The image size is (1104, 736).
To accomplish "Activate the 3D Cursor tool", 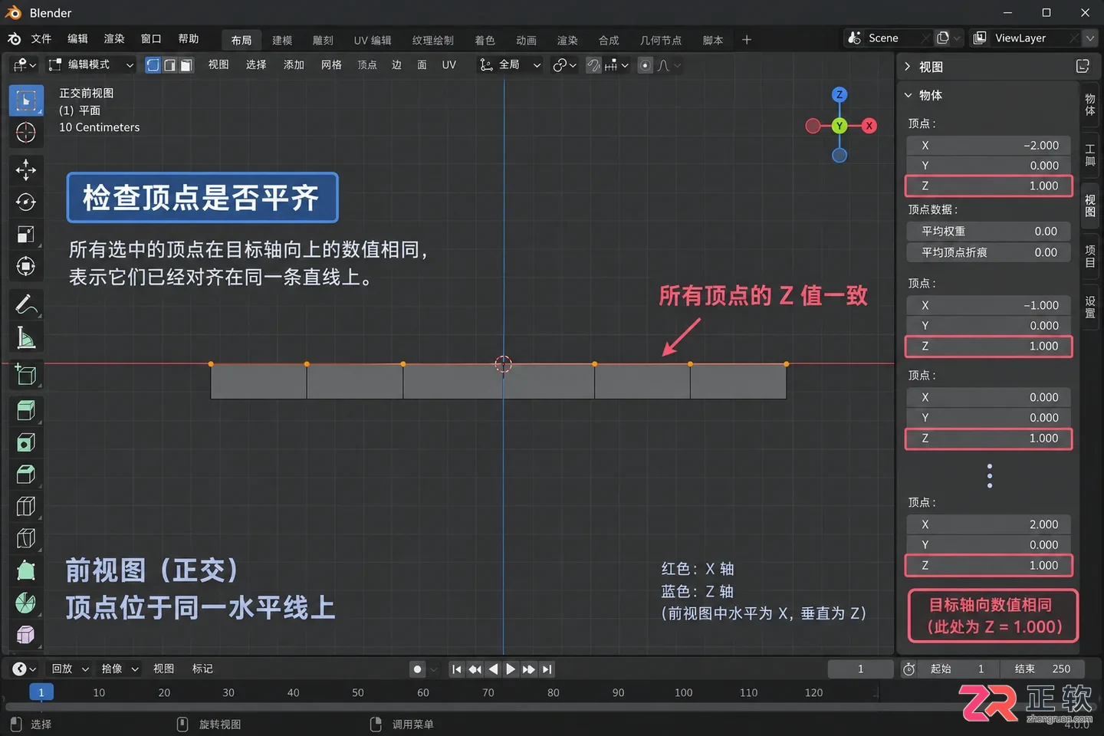I will (x=26, y=133).
